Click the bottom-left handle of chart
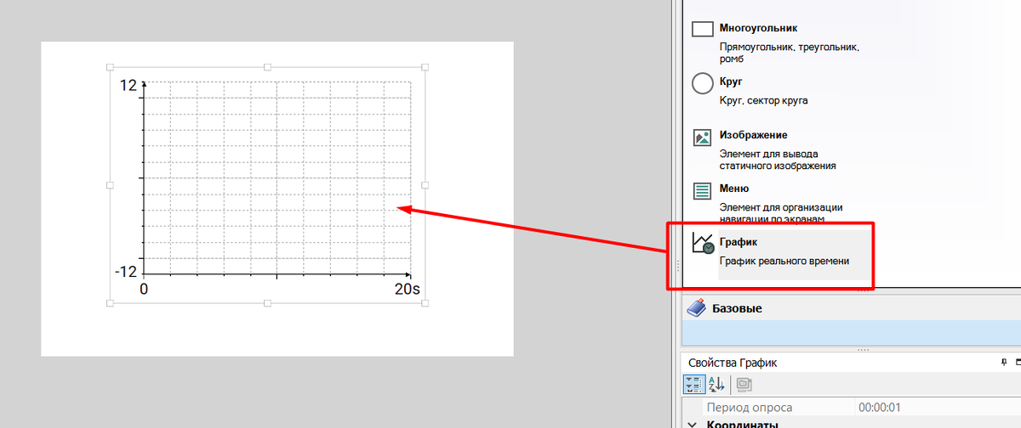The width and height of the screenshot is (1021, 428). click(x=110, y=302)
